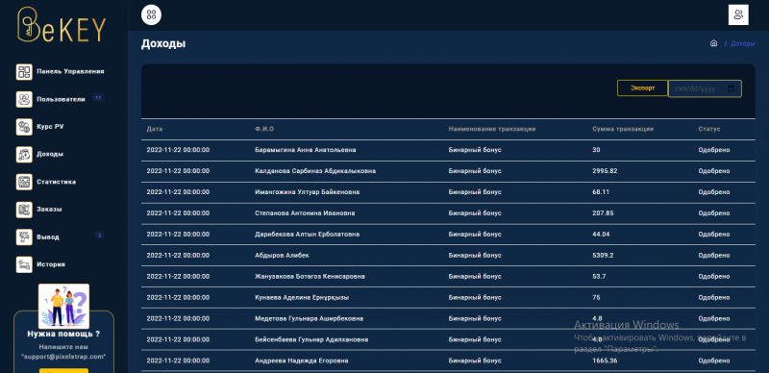769x373 pixels.
Task: Open the user profile icon
Action: [x=738, y=14]
